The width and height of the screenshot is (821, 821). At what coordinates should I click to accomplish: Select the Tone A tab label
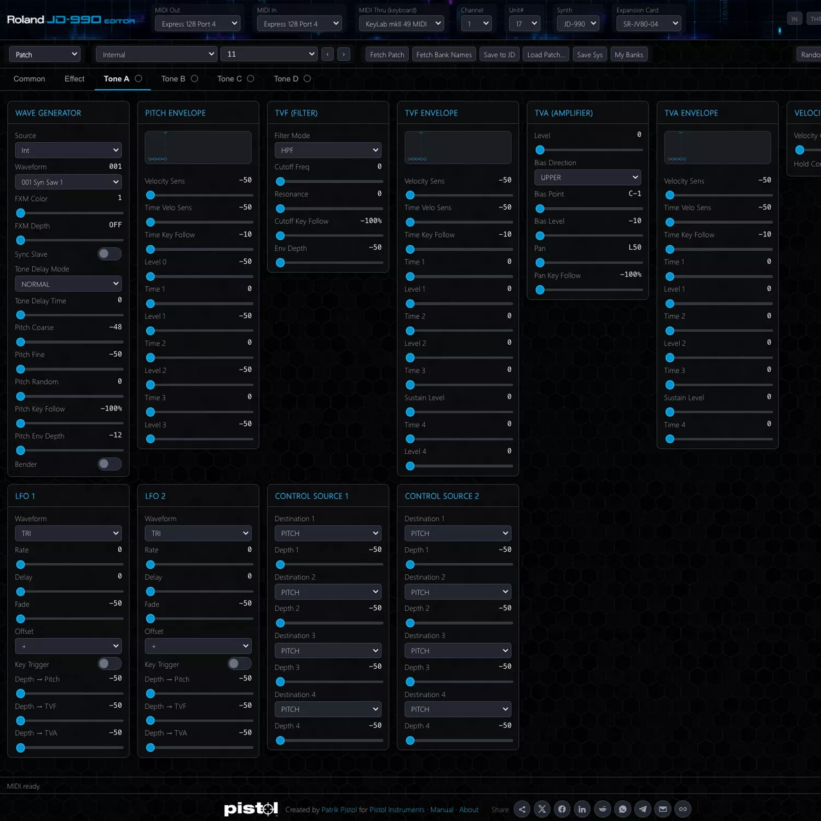(117, 79)
